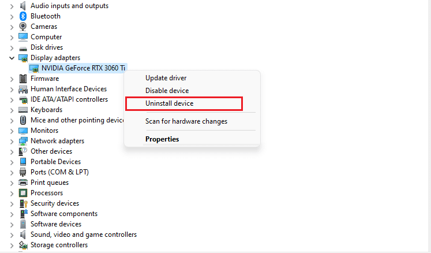Expand the Sound, video and game controllers category
The height and width of the screenshot is (253, 431).
12,235
